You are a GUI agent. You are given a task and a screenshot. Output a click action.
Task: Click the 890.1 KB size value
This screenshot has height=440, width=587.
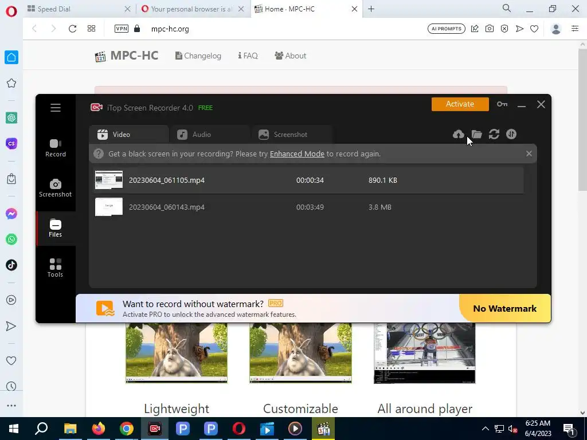pos(382,180)
